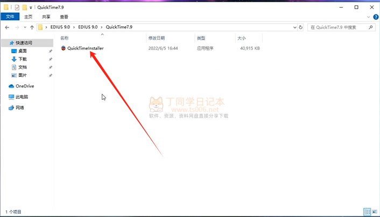Open OneDrive in navigation pane
This screenshot has height=217, width=380.
coord(25,86)
